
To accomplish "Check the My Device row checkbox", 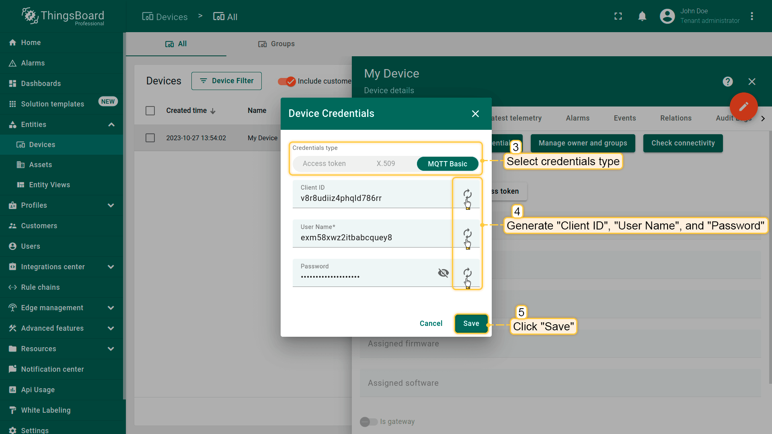I will click(x=150, y=138).
